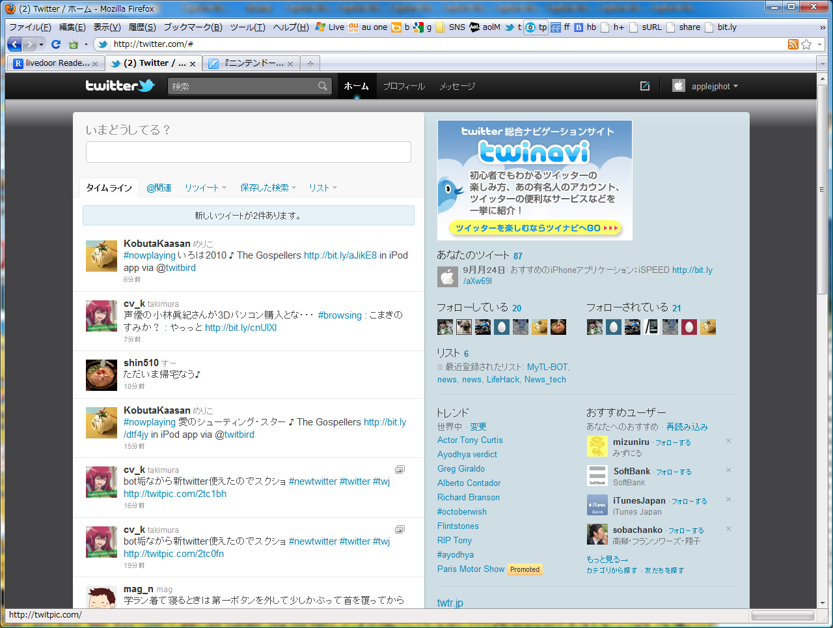Open メッセージ in top nav
Screen dimensions: 833x628
point(457,86)
